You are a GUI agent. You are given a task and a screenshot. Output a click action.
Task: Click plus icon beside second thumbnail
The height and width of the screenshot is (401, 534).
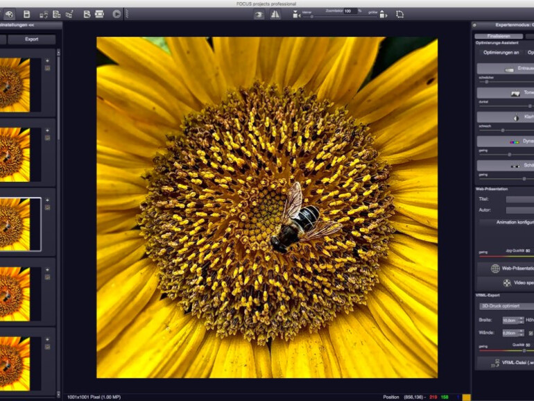click(x=47, y=130)
